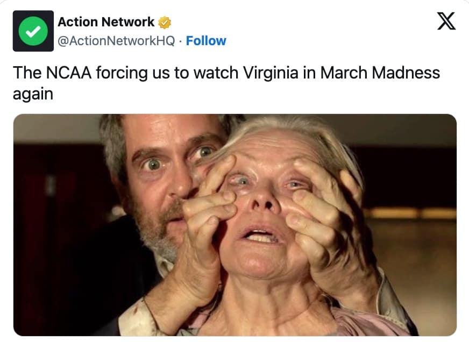
Task: Click the word again in the tweet
Action: (33, 94)
